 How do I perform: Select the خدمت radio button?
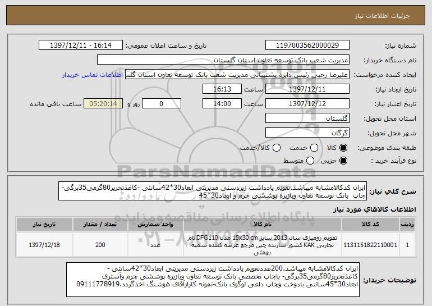click(x=314, y=148)
